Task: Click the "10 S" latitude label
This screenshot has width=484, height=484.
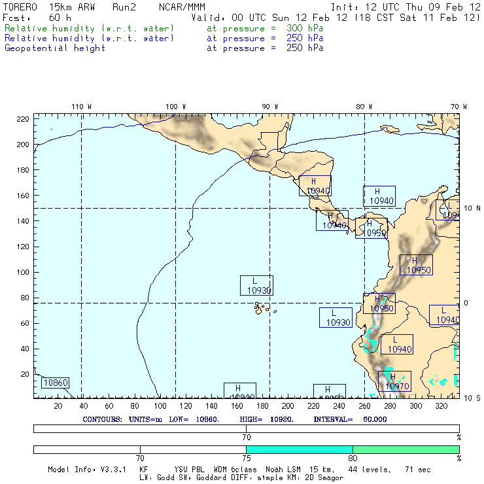Action: [x=472, y=398]
